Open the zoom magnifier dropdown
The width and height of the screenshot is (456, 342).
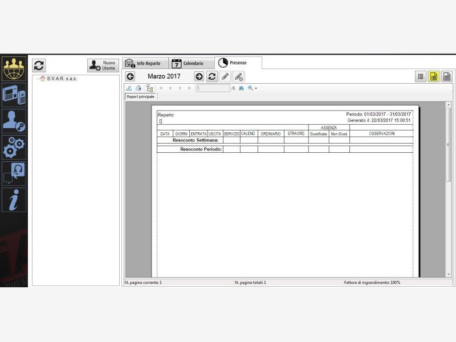[x=253, y=88]
